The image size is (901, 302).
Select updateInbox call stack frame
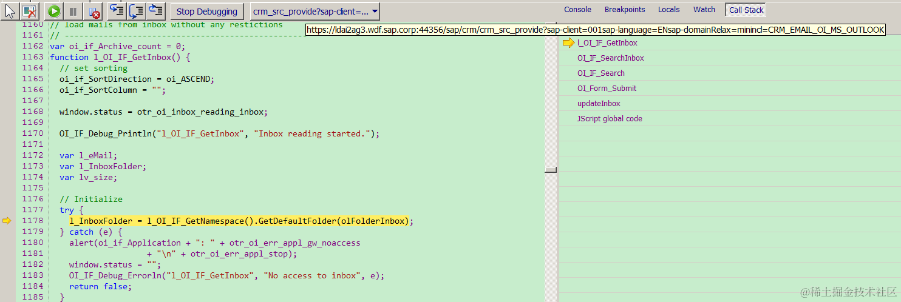[x=599, y=104]
